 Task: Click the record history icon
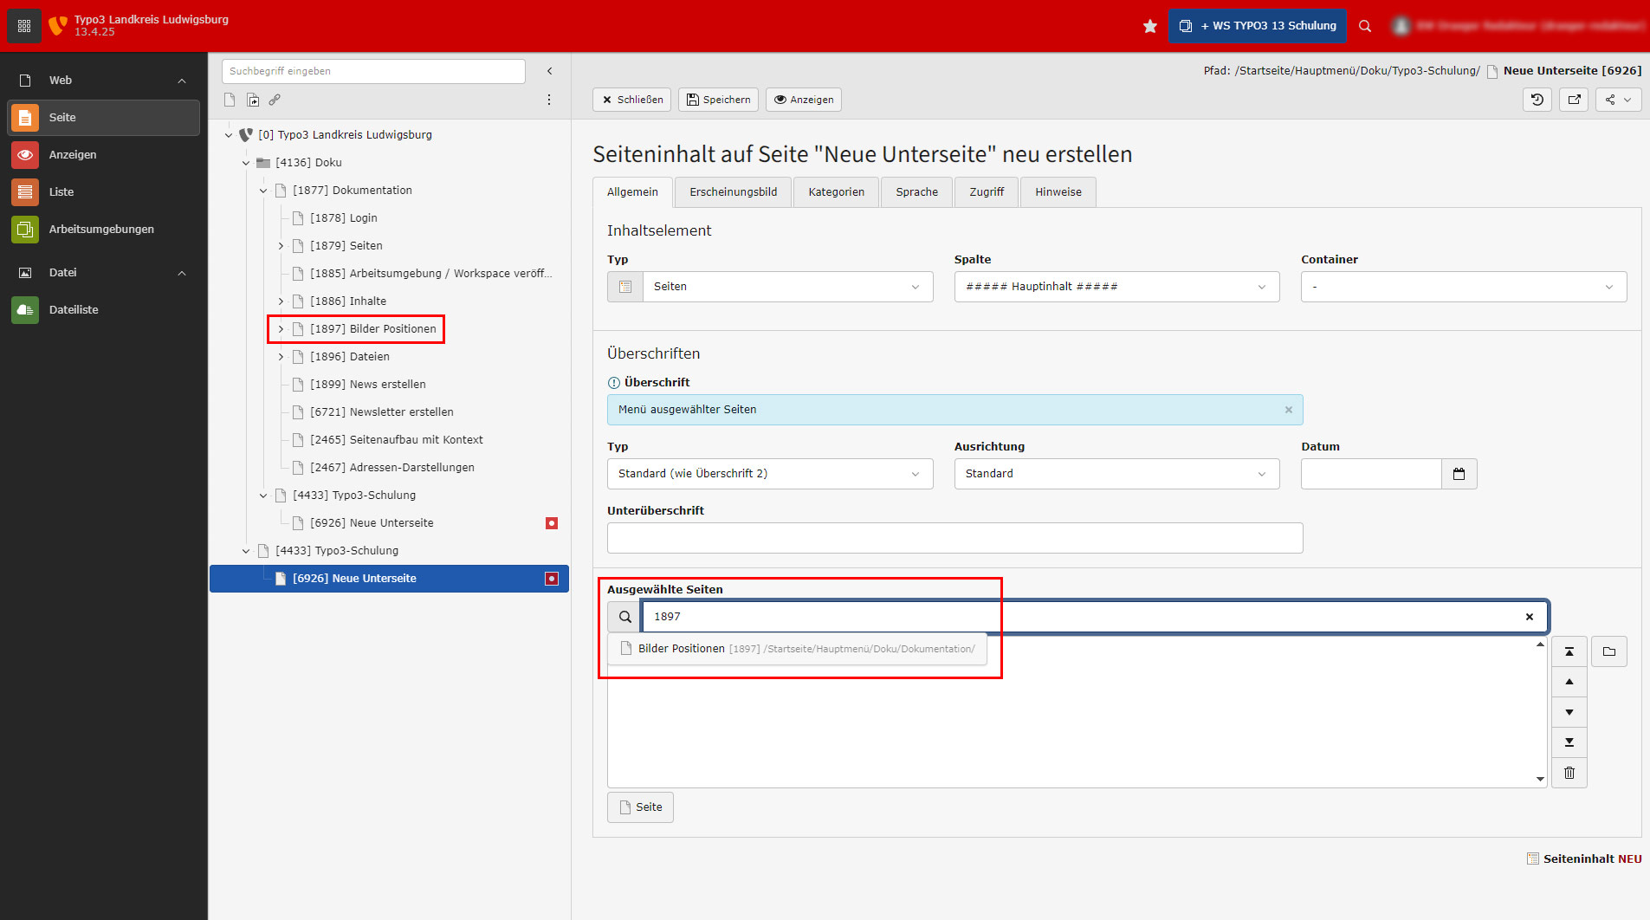1537,100
